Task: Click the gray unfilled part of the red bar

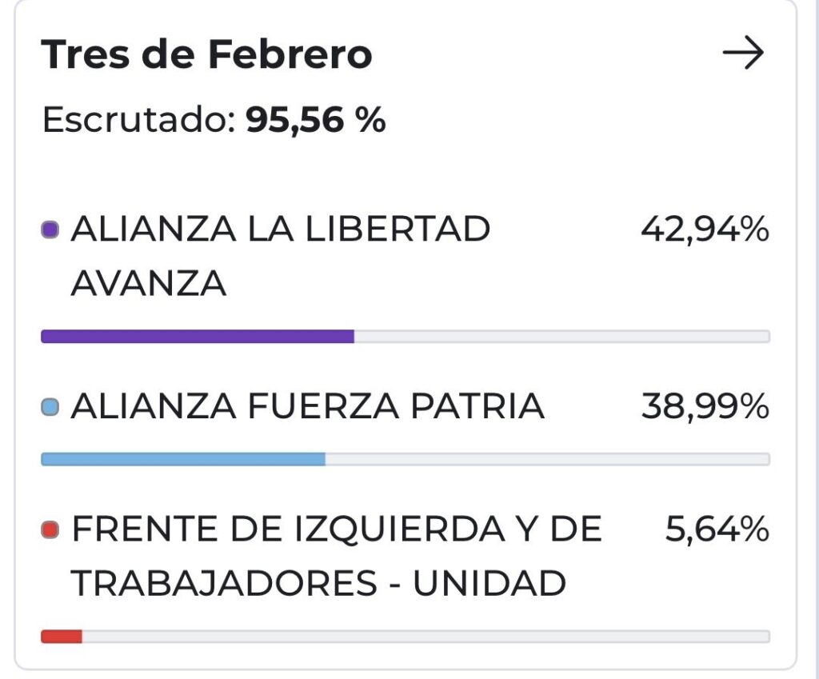Action: pyautogui.click(x=424, y=637)
